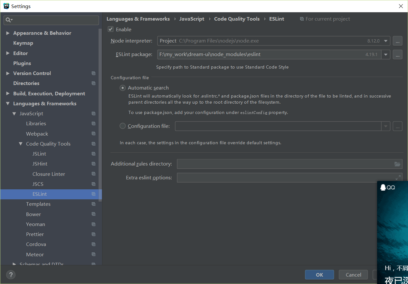Image resolution: width=408 pixels, height=284 pixels.
Task: Click the folder icon in Additional rules directory
Action: click(x=398, y=164)
